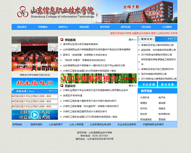Open notice 2014级新生公寓用品采购招标公告
191x153 pixels.
tap(159, 79)
